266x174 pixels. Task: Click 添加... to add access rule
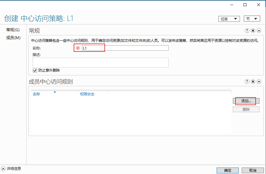click(x=246, y=101)
